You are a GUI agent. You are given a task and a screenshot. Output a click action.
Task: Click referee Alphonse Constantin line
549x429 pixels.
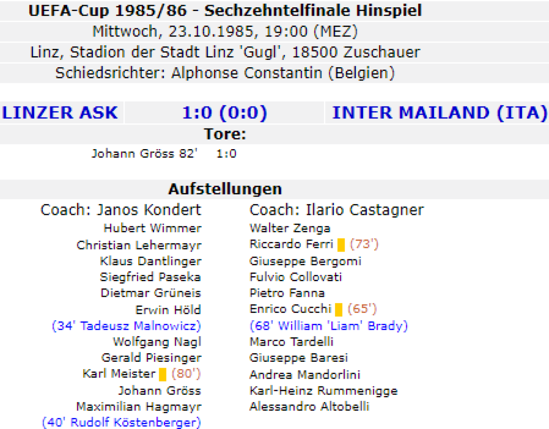click(x=225, y=73)
